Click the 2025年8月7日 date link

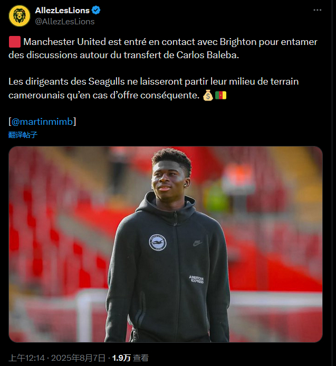pos(78,358)
